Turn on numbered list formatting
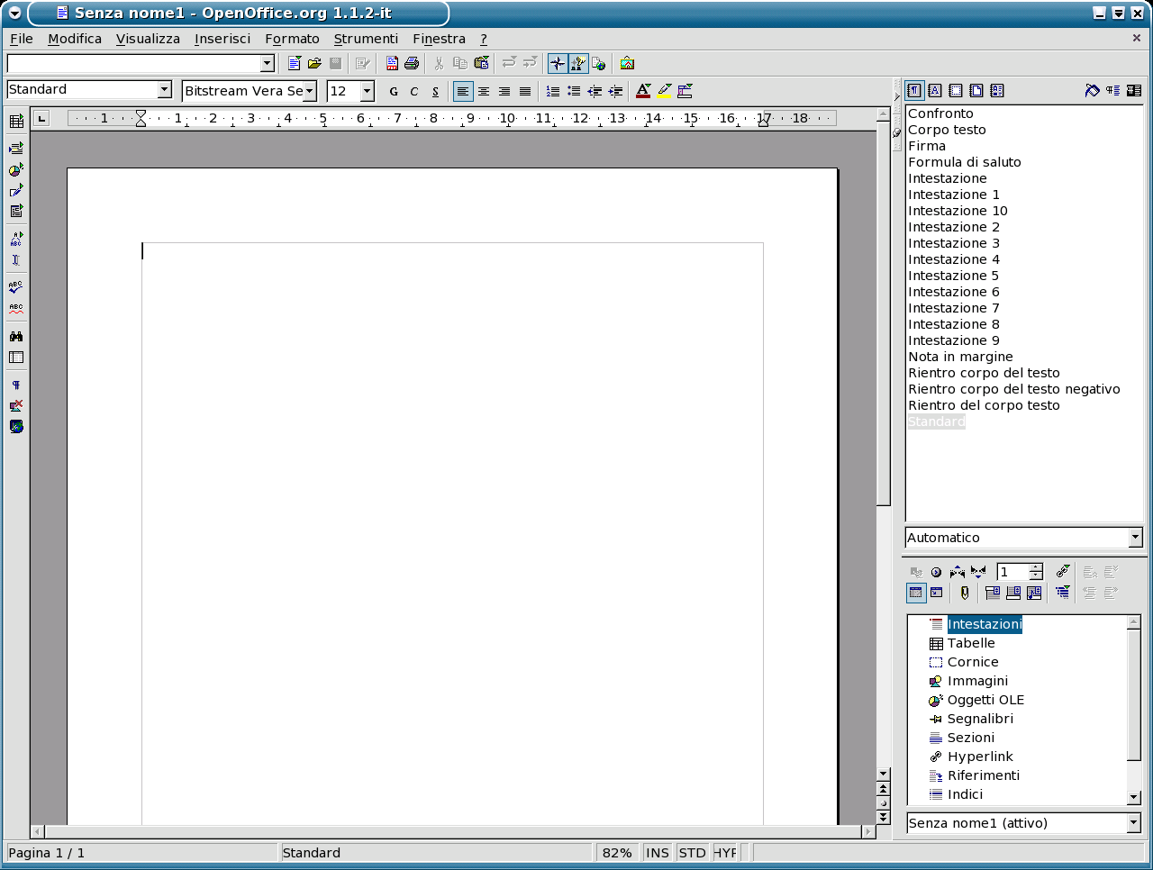The width and height of the screenshot is (1153, 870). 552,91
